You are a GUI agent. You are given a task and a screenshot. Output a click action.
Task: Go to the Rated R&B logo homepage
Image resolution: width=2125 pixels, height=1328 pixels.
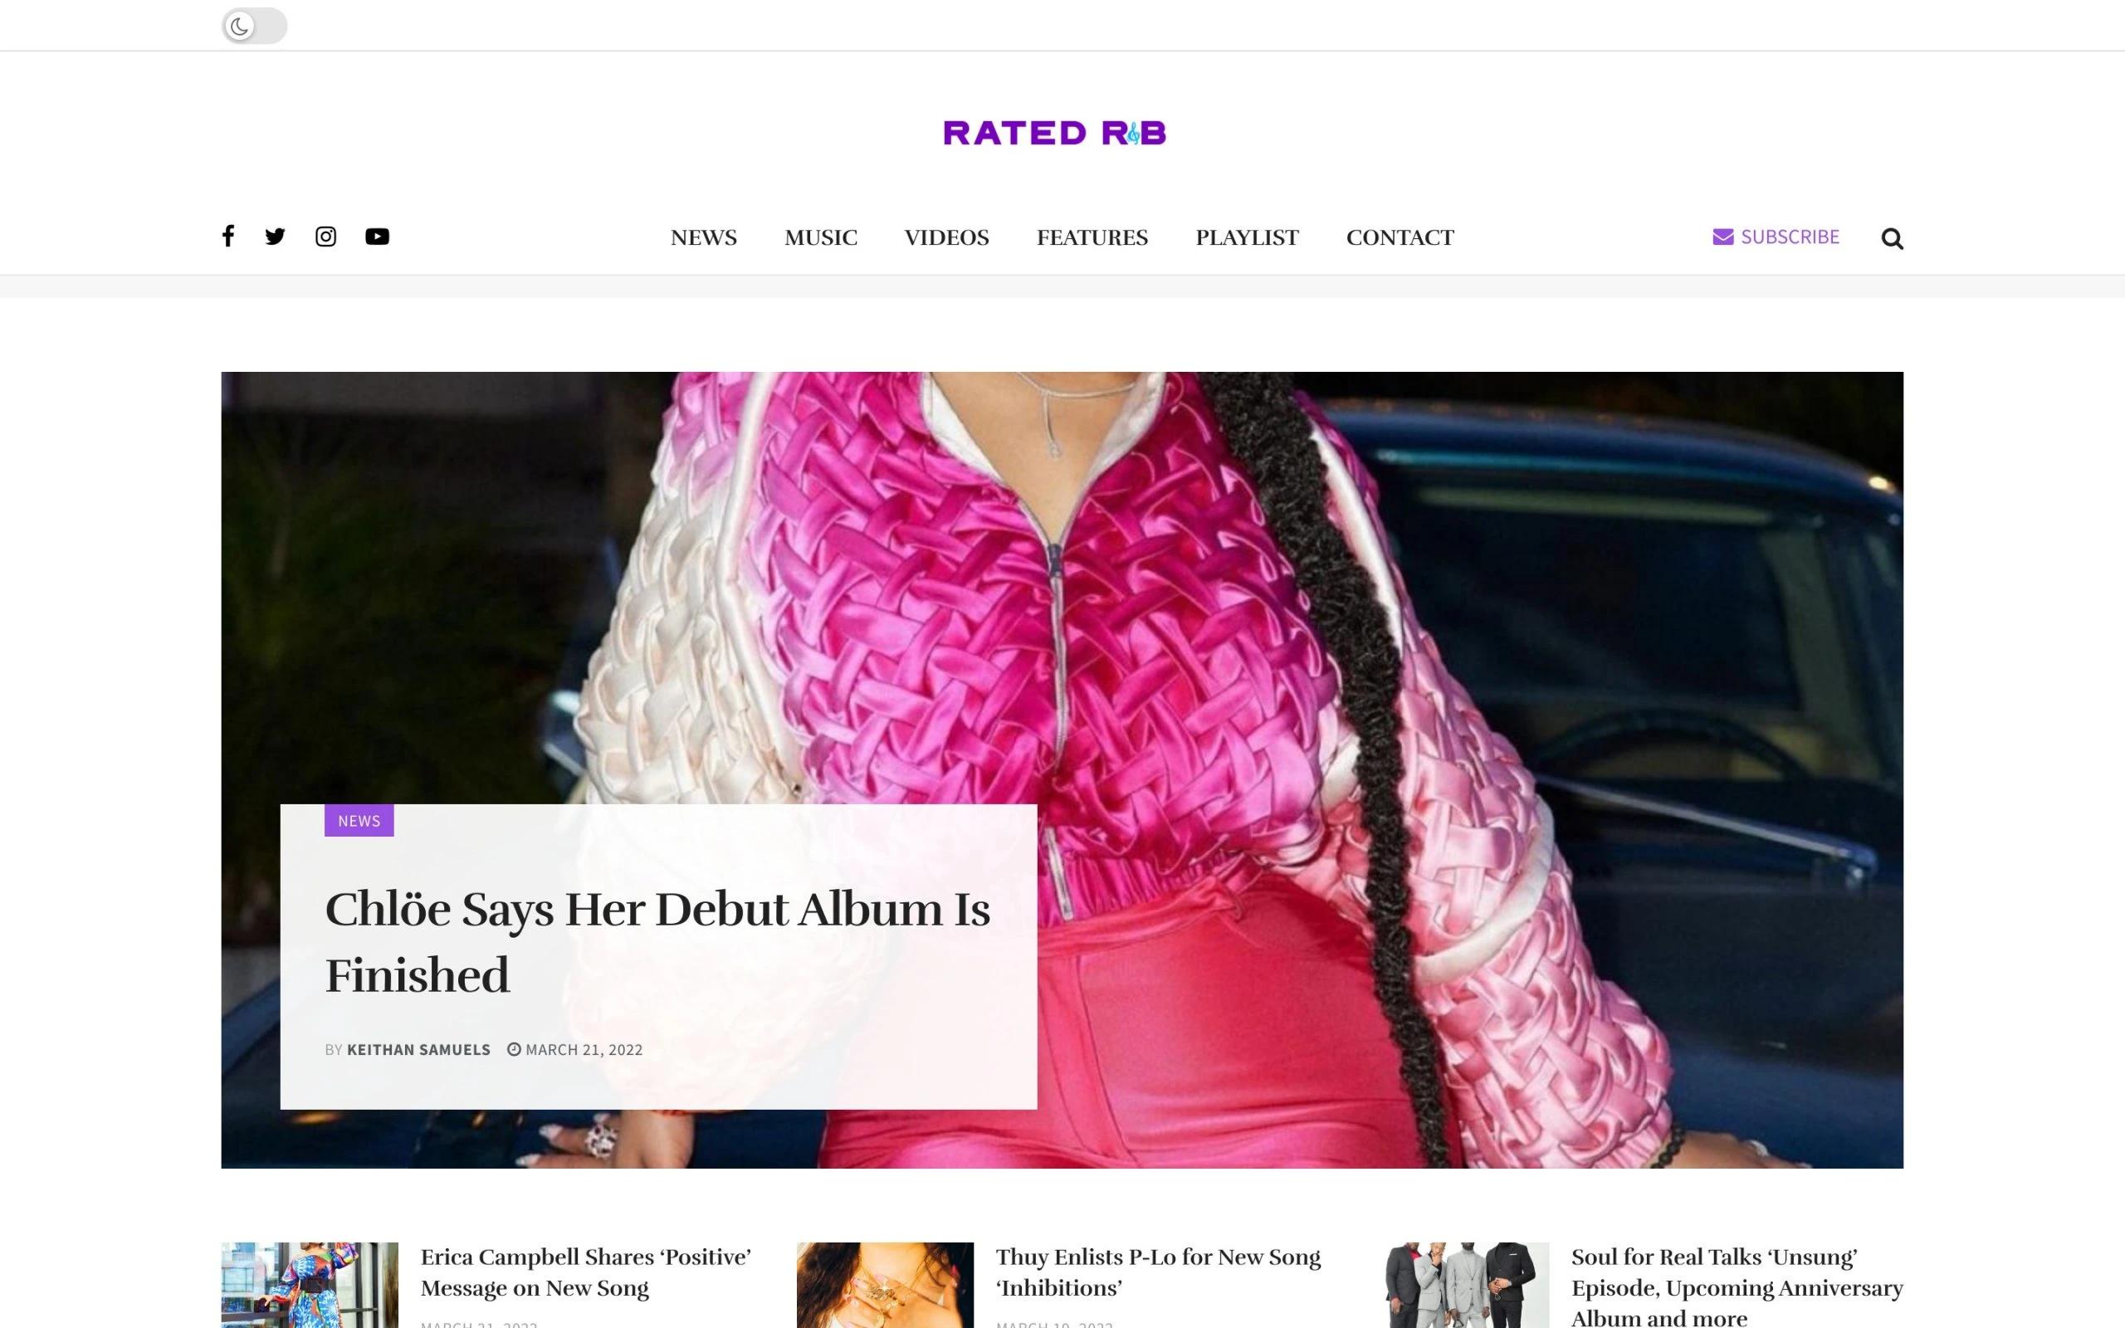[1054, 133]
